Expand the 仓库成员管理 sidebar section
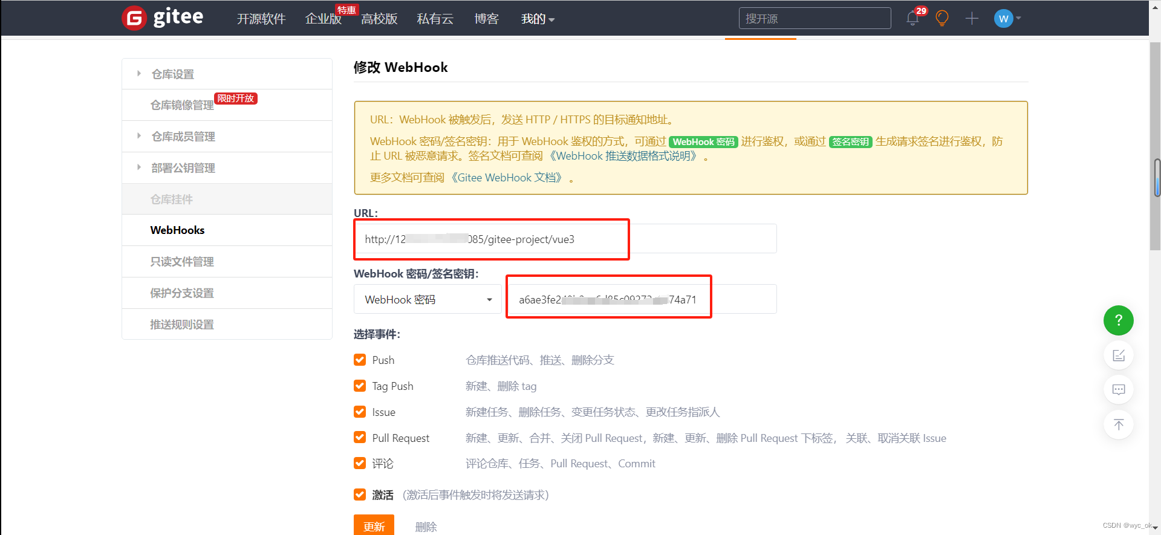This screenshot has height=535, width=1161. 227,137
